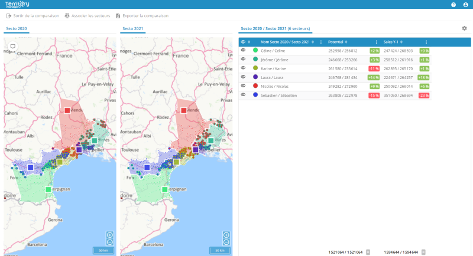The width and height of the screenshot is (473, 256).
Task: Click the map comment bubble icon
Action: click(x=12, y=47)
